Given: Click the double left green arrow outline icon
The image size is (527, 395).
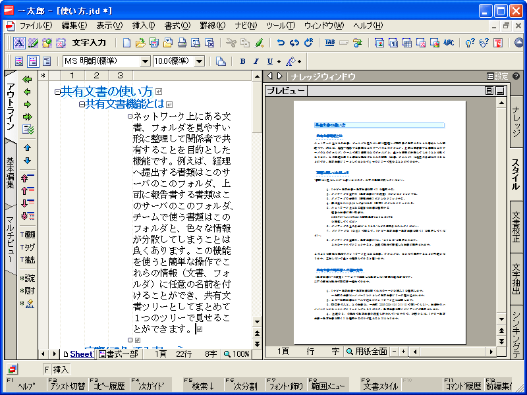Looking at the screenshot, I should point(28,79).
